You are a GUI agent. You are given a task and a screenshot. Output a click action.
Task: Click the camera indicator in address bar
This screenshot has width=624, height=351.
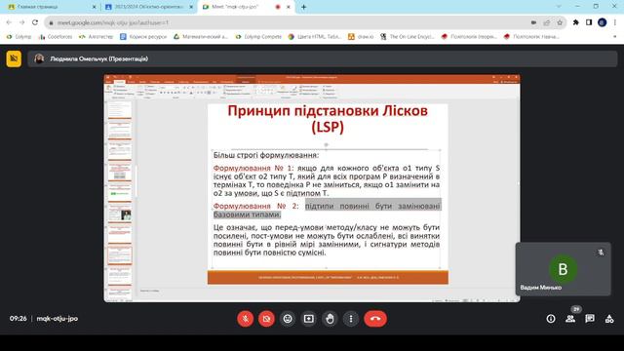[533, 22]
